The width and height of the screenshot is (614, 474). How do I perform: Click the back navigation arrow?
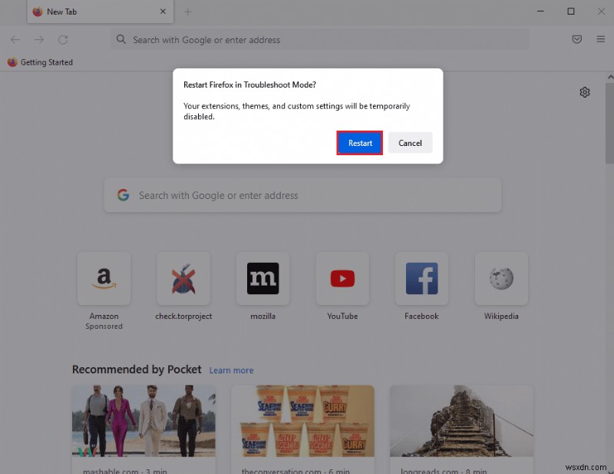(x=15, y=39)
